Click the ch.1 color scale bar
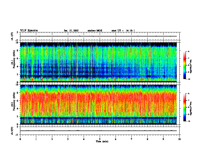 (x=184, y=65)
